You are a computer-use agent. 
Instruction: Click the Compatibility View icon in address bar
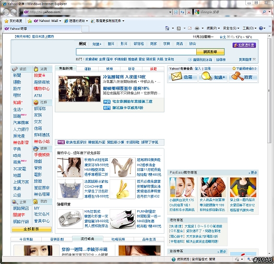pyautogui.click(x=176, y=12)
